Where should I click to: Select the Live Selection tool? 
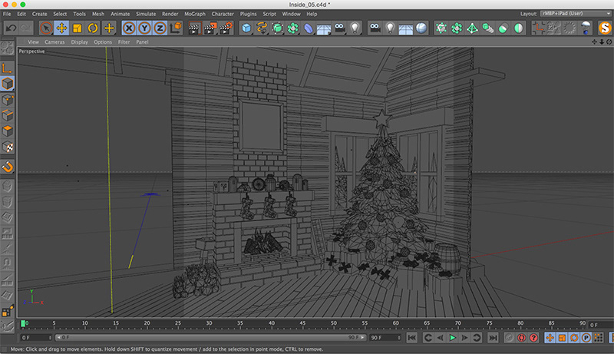tap(46, 28)
